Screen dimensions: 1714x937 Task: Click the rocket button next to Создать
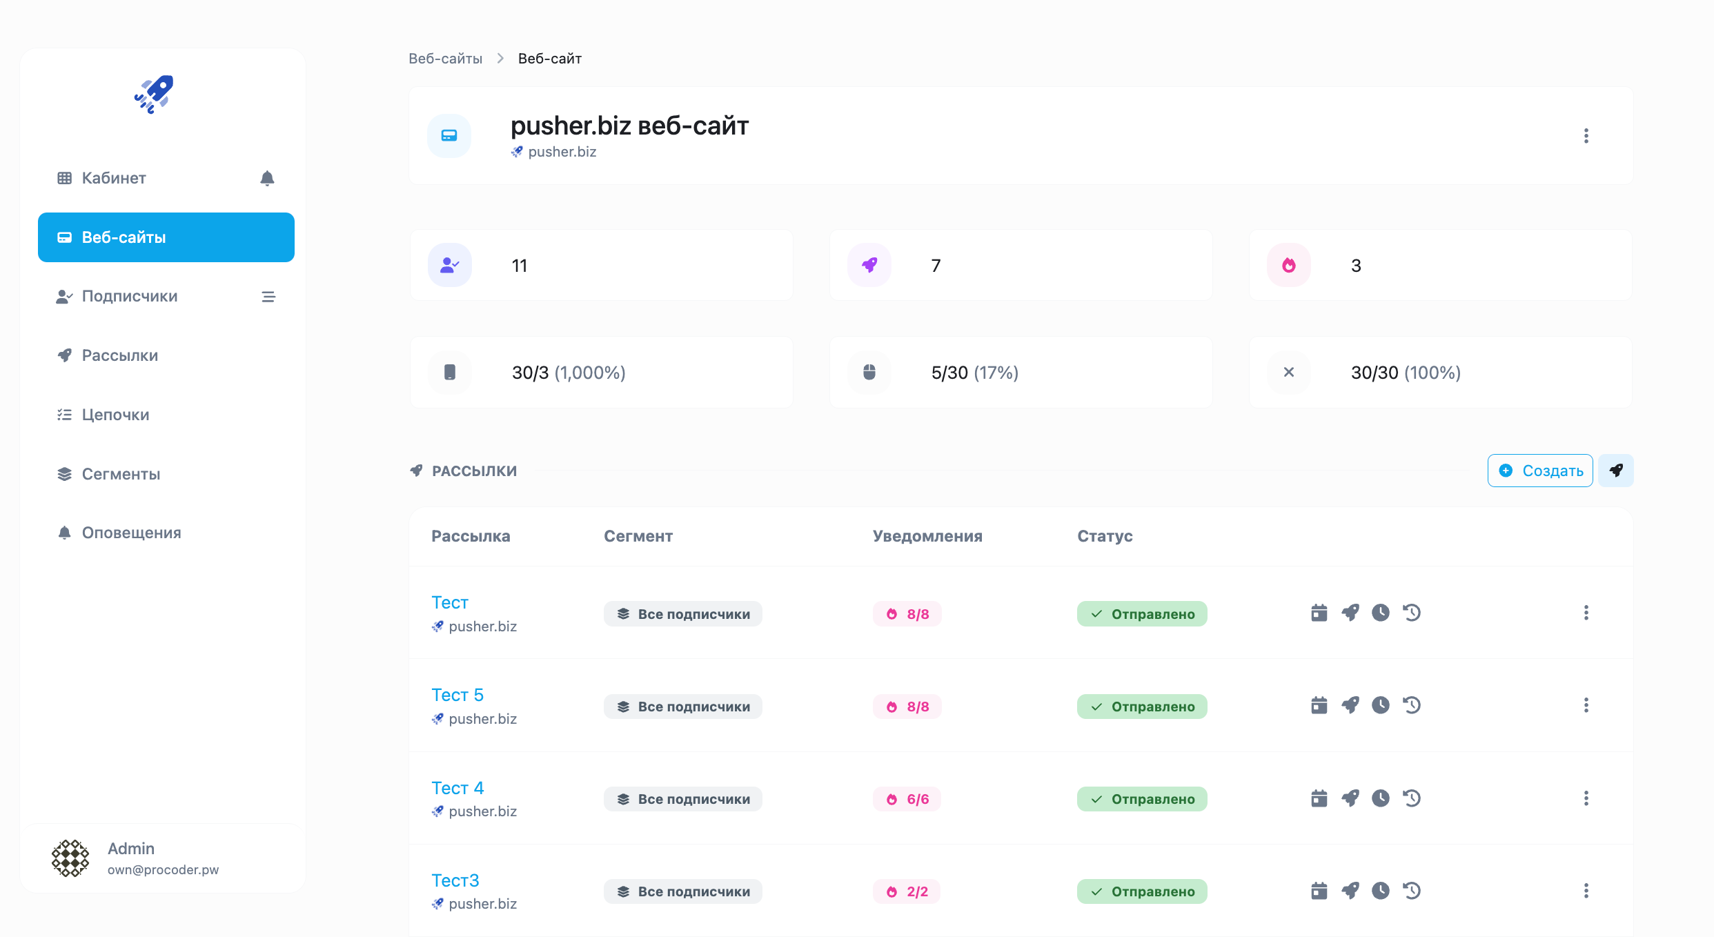[1615, 471]
